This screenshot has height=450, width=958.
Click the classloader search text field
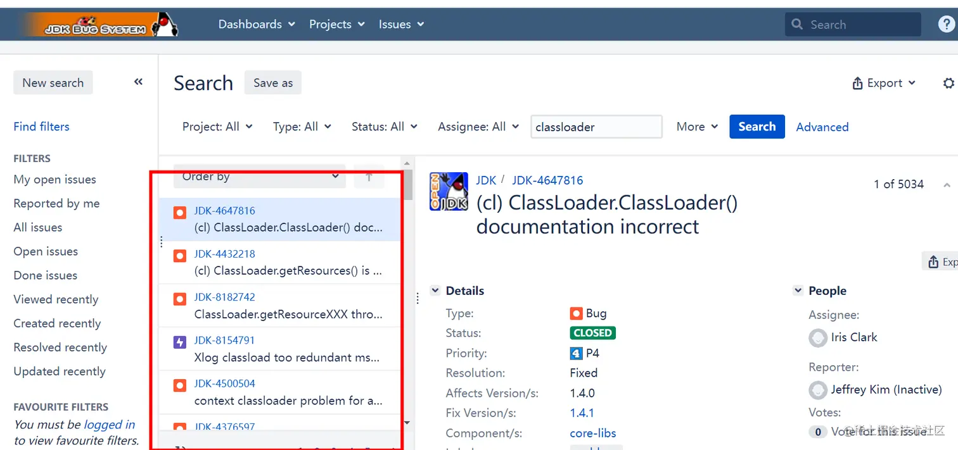tap(596, 127)
